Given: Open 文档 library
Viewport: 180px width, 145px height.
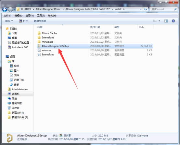Looking at the screenshot, I should click(x=15, y=75).
